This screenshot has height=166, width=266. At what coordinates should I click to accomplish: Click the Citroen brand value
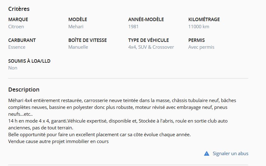tap(16, 27)
